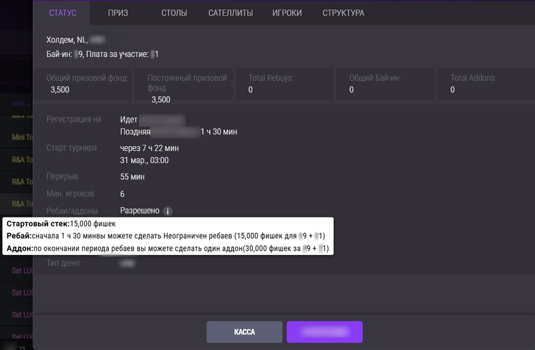This screenshot has height=350, width=535.
Task: Click the purple button beside Касса
Action: click(324, 332)
